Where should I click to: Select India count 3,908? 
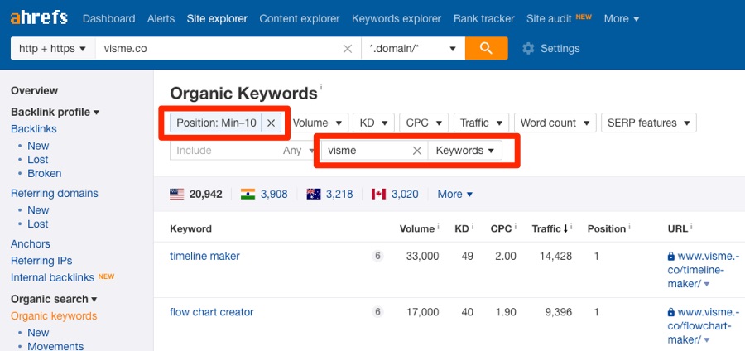274,194
